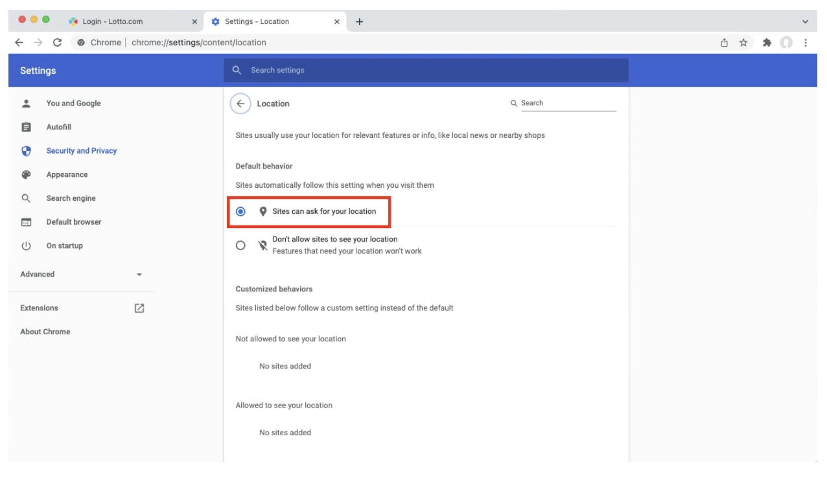Open a new tab with the plus button

[360, 21]
